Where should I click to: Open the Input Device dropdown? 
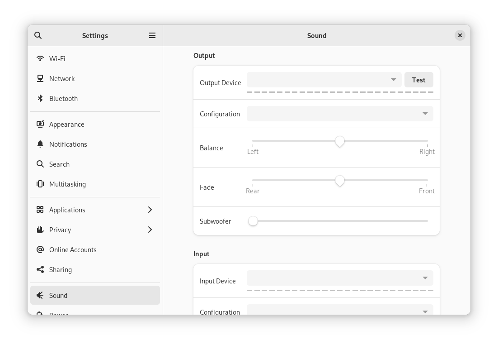tap(340, 278)
